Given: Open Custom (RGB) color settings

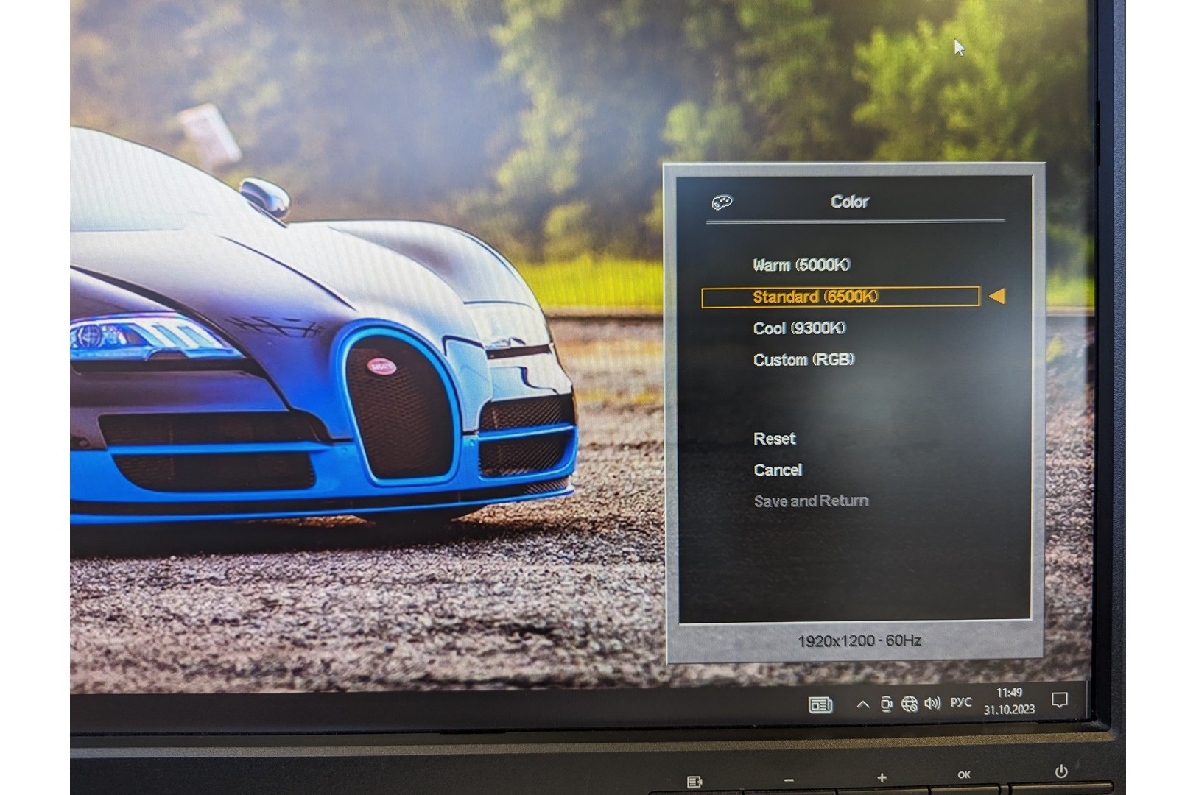Looking at the screenshot, I should point(803,360).
